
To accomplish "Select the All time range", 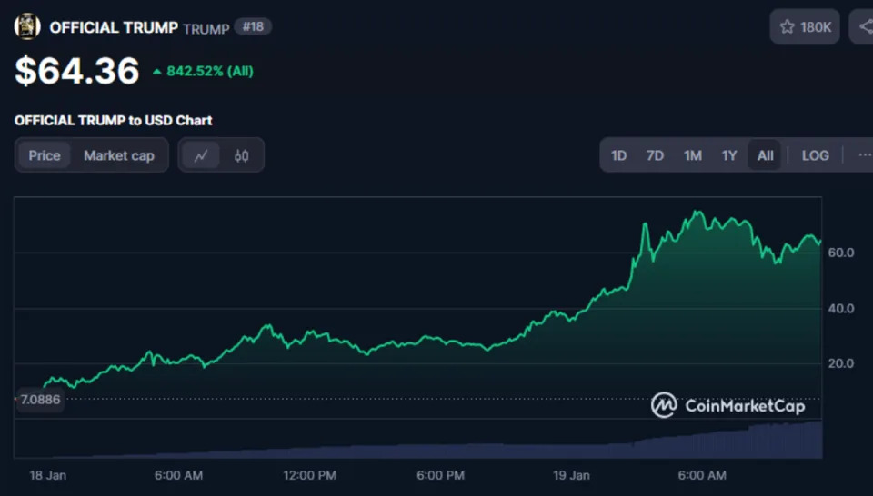I will pyautogui.click(x=765, y=155).
